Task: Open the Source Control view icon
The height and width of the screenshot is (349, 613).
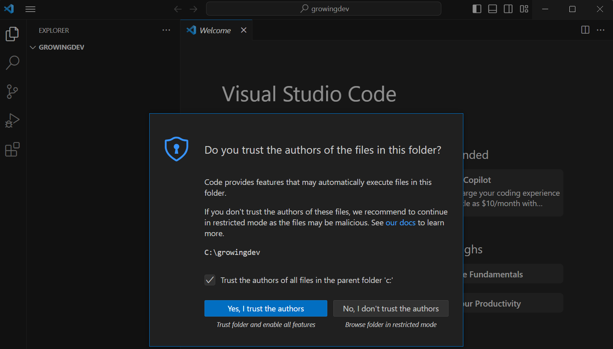Action: point(12,92)
